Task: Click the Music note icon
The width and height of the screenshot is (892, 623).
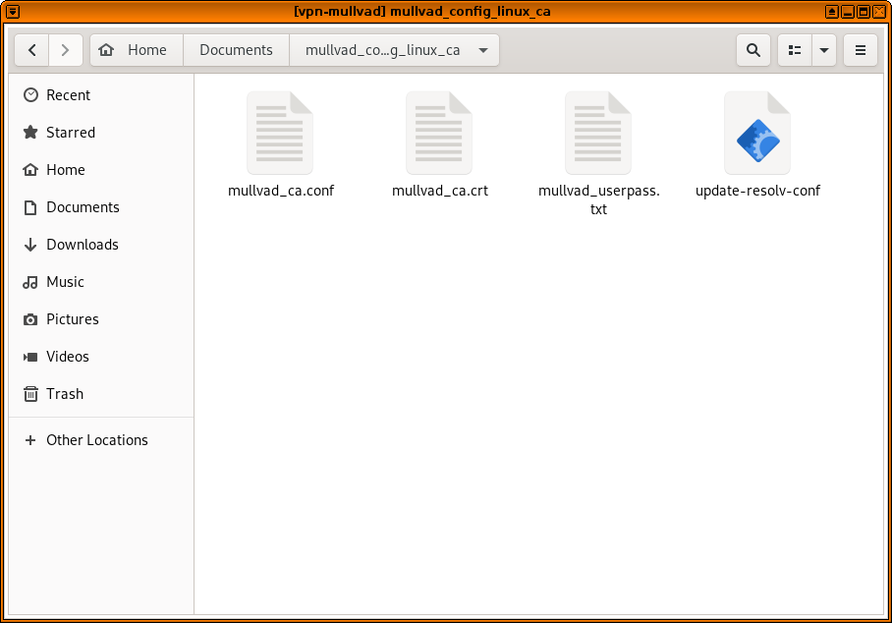Action: tap(30, 282)
